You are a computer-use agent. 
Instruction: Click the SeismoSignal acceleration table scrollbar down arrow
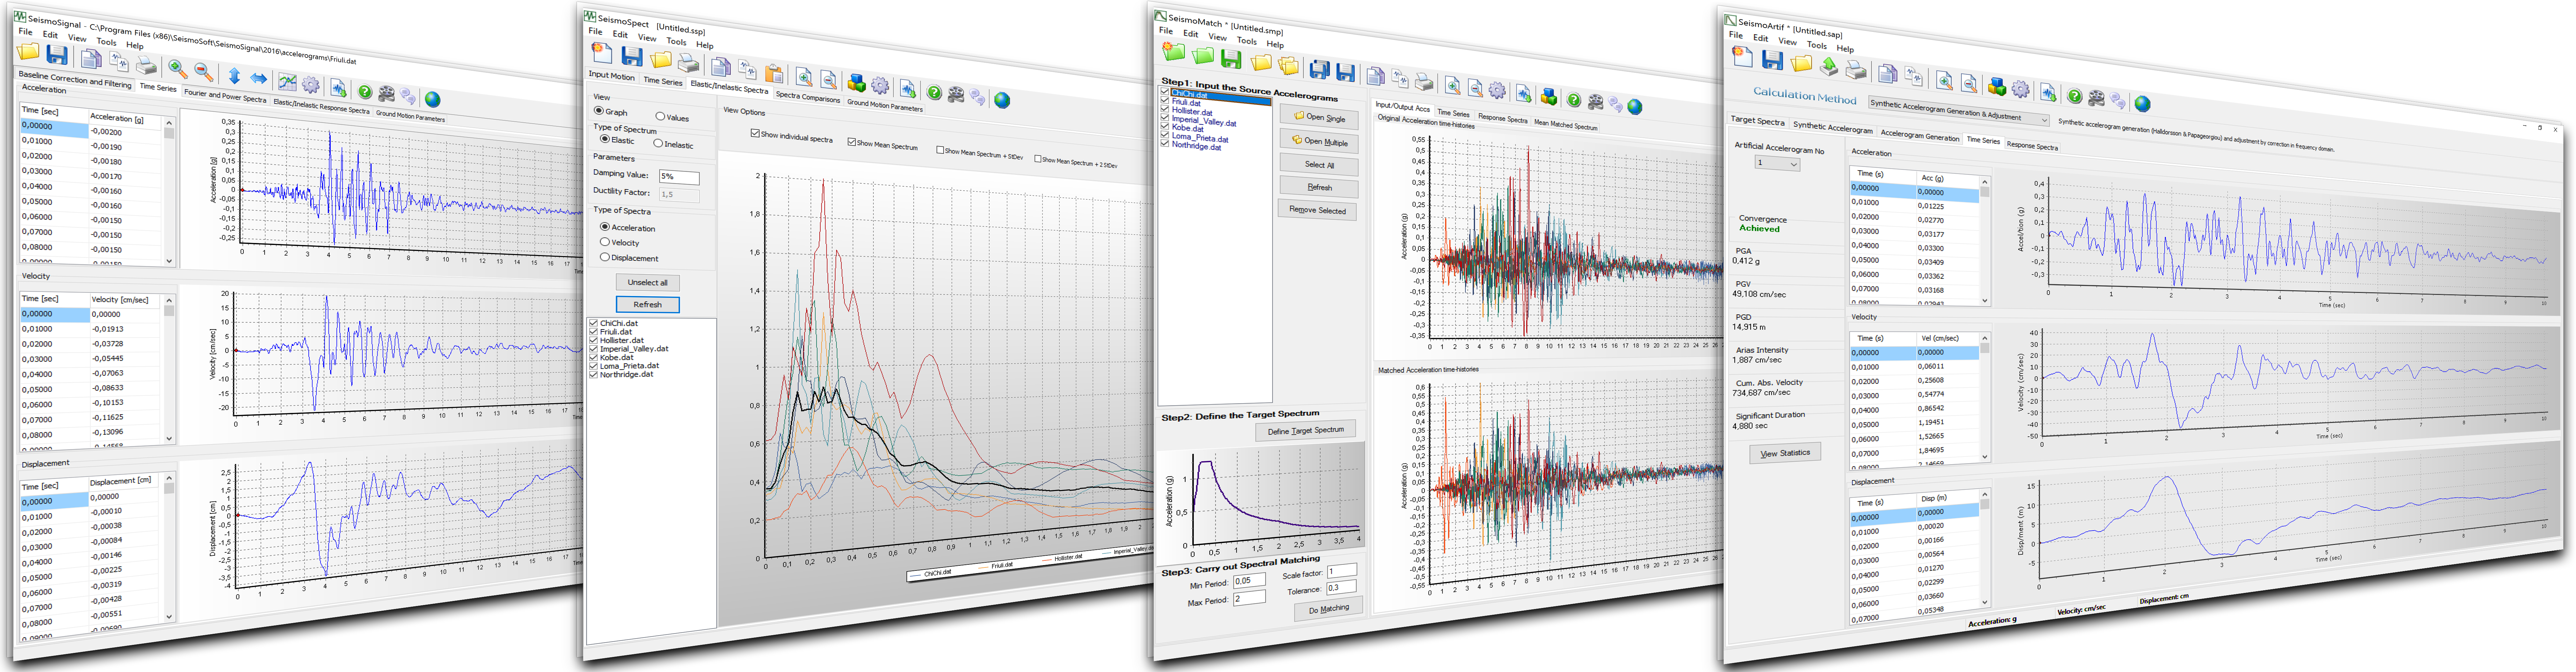pyautogui.click(x=169, y=261)
